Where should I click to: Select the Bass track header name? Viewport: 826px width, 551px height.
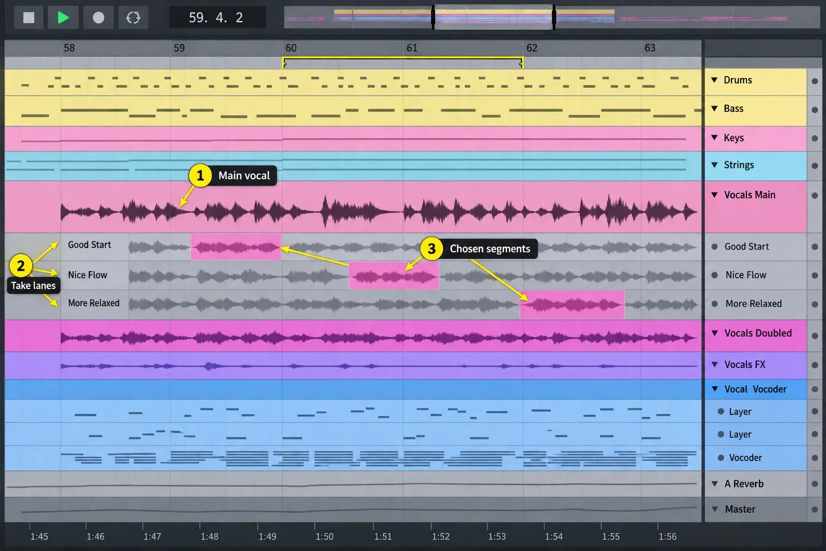point(734,109)
